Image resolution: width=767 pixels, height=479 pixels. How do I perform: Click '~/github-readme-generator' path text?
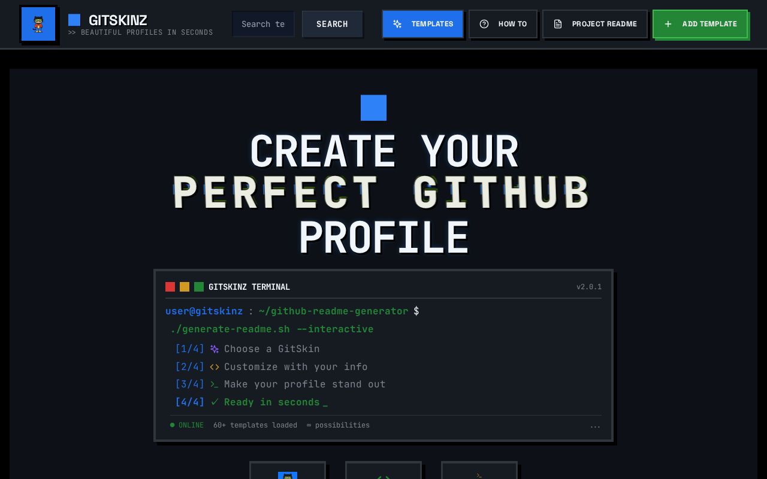pos(334,311)
